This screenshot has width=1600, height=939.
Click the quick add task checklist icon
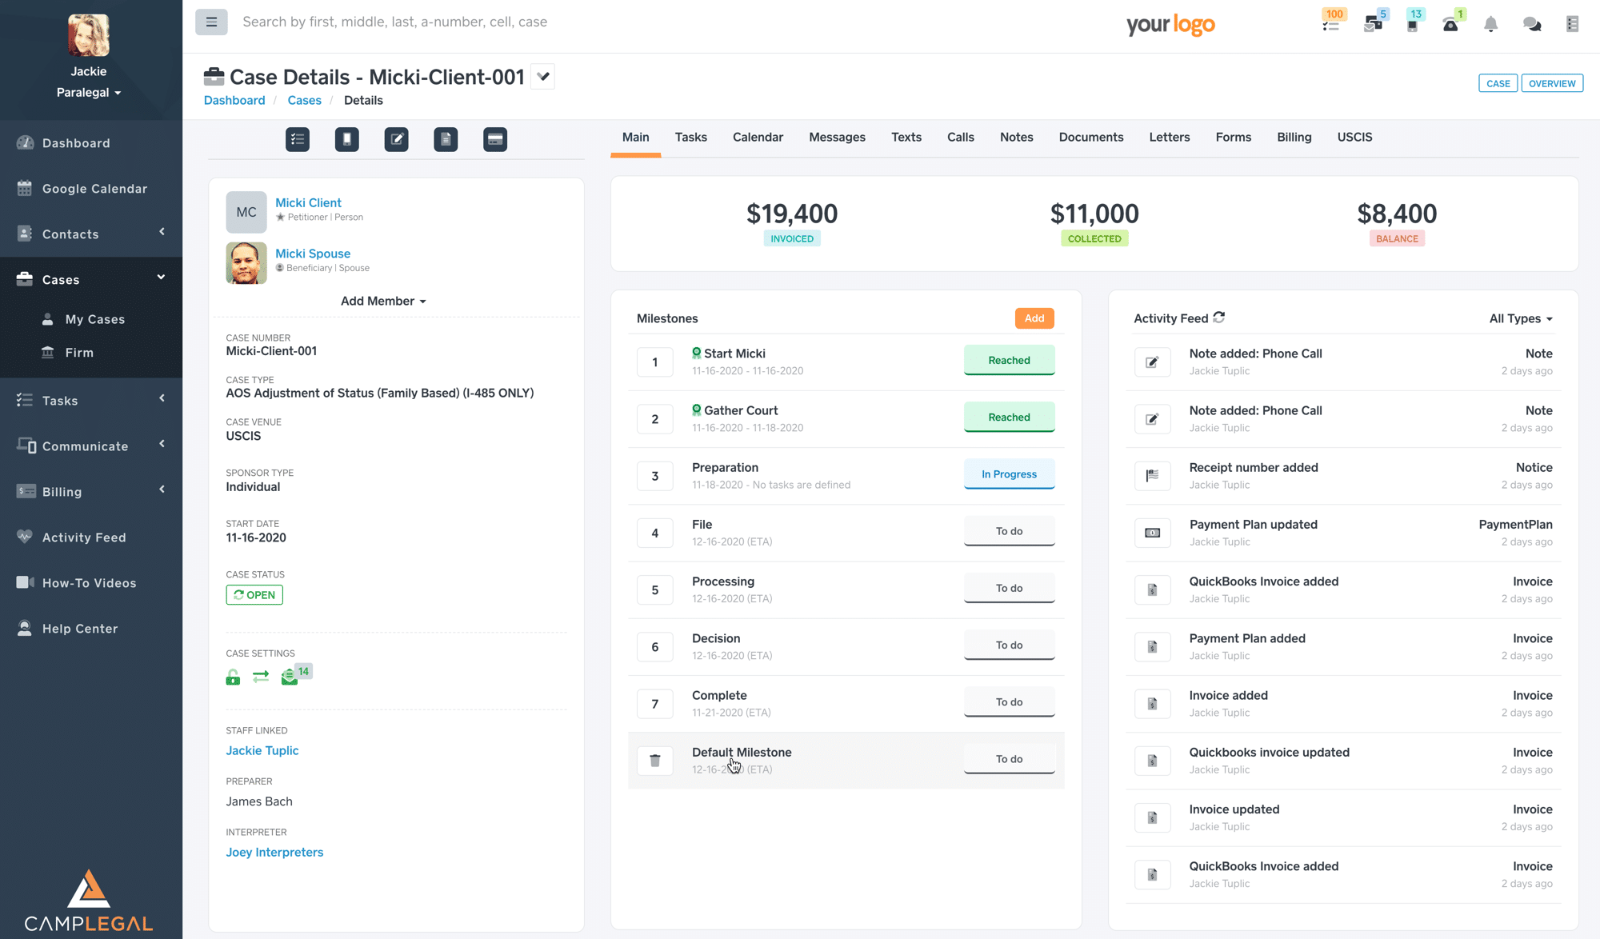click(298, 139)
